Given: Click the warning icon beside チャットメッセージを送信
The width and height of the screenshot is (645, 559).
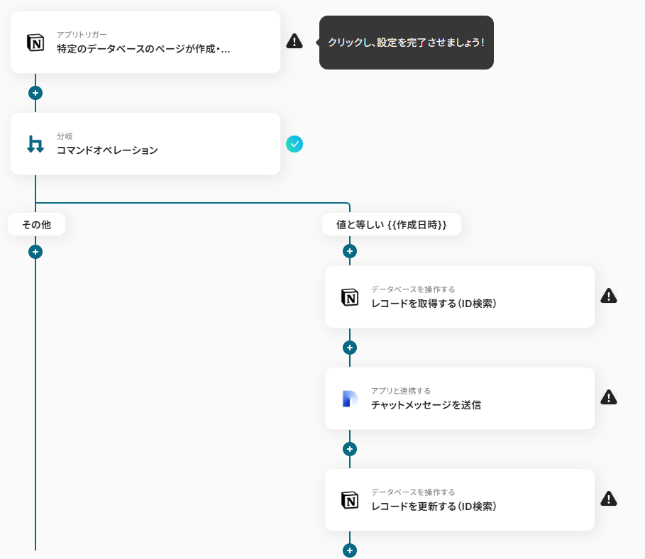Looking at the screenshot, I should tap(609, 397).
